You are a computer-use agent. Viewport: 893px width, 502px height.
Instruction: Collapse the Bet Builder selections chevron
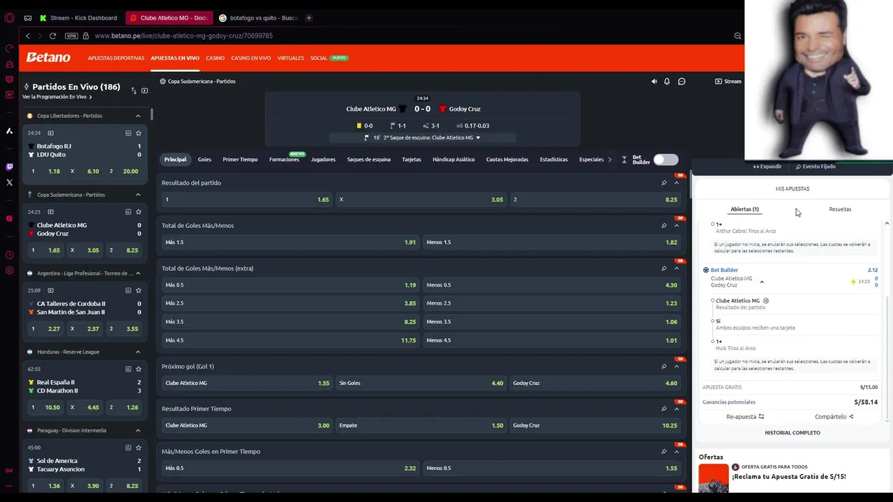click(762, 282)
